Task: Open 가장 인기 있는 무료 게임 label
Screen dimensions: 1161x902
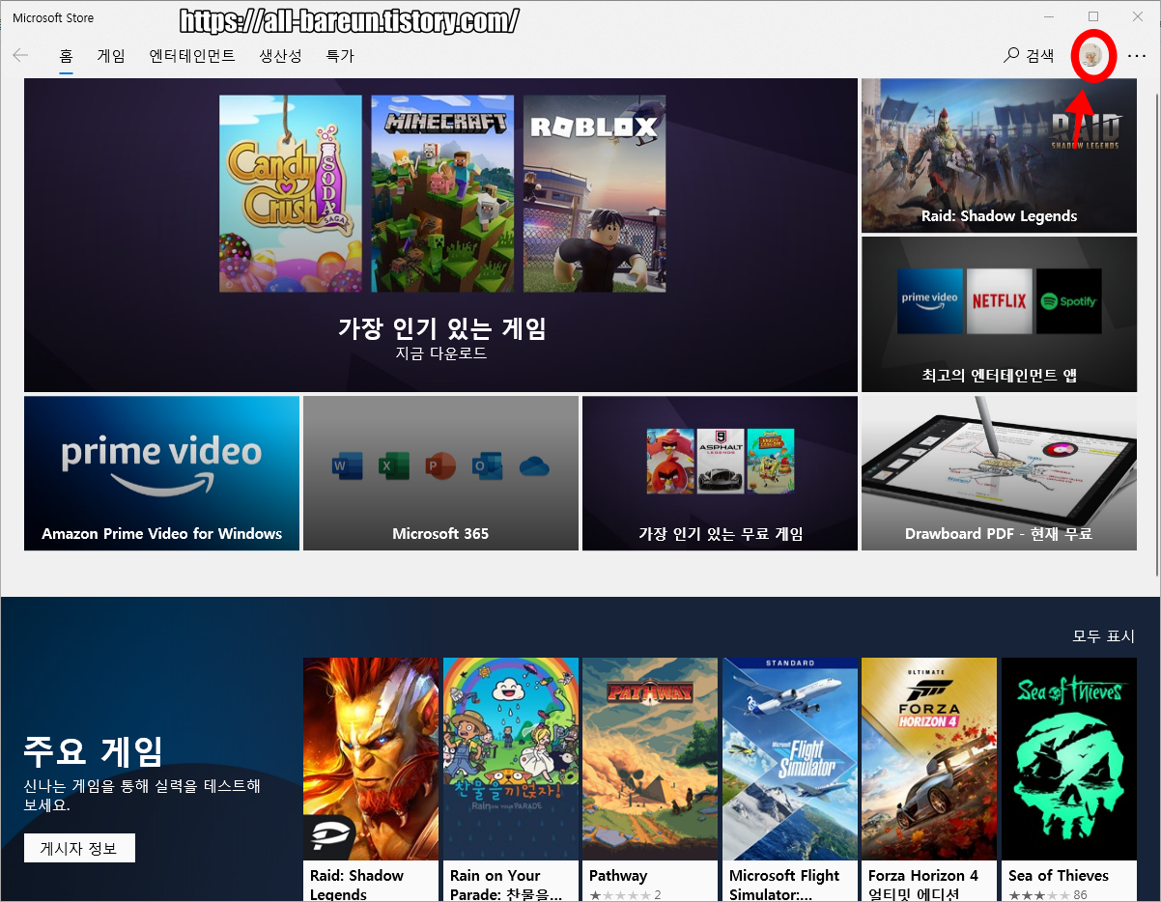Action: click(x=721, y=533)
